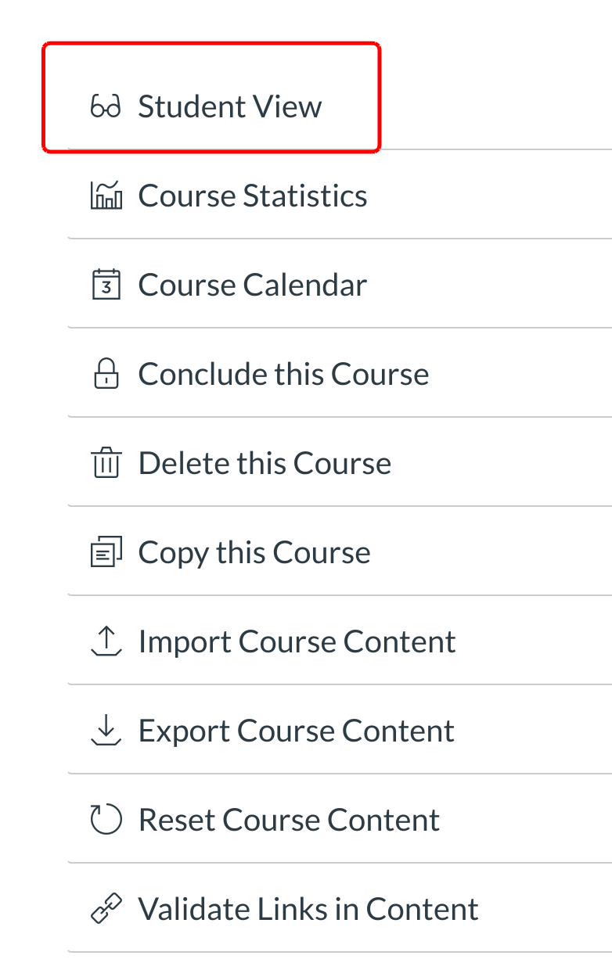Open the Course Calendar link
The height and width of the screenshot is (959, 612).
pyautogui.click(x=252, y=285)
